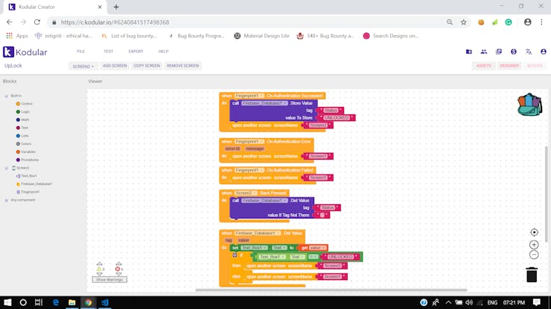This screenshot has width=551, height=309.
Task: Click the if block mutator gear
Action: point(235,255)
